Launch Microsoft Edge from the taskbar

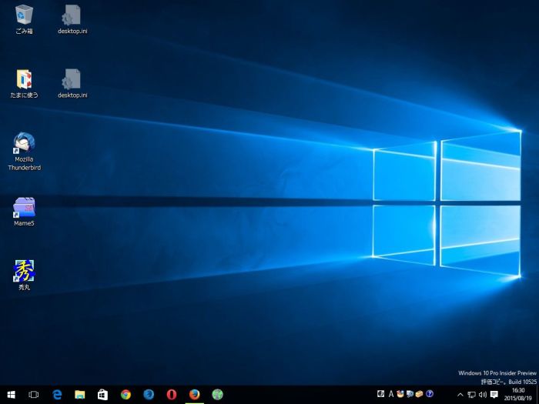(57, 394)
